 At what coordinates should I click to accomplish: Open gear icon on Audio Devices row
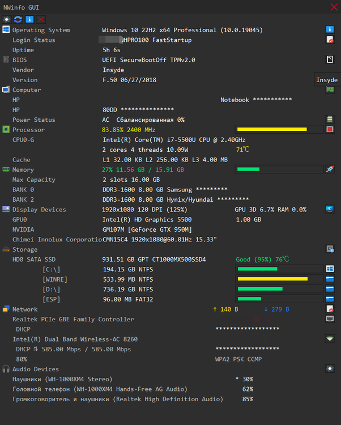(330, 369)
